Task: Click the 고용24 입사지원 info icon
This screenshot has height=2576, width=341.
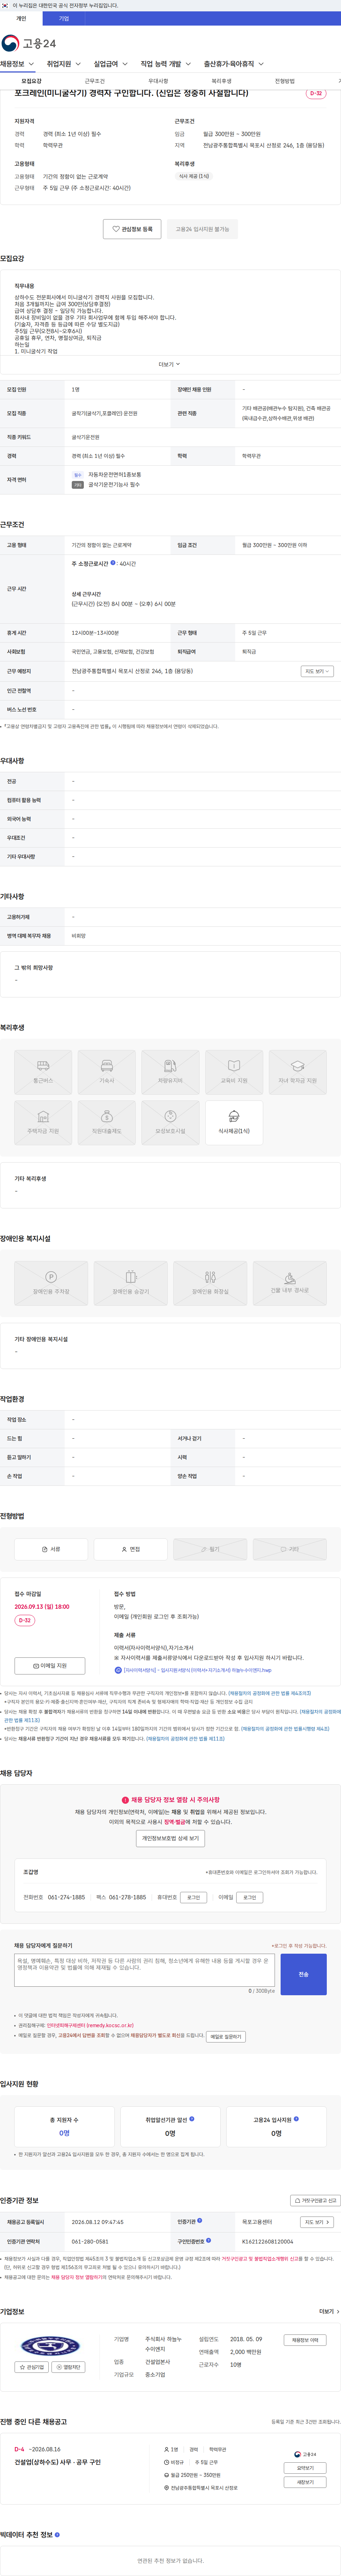Action: pos(296,2118)
